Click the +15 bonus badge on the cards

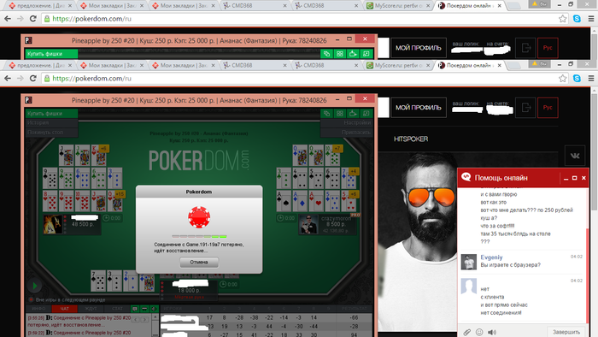pos(120,194)
